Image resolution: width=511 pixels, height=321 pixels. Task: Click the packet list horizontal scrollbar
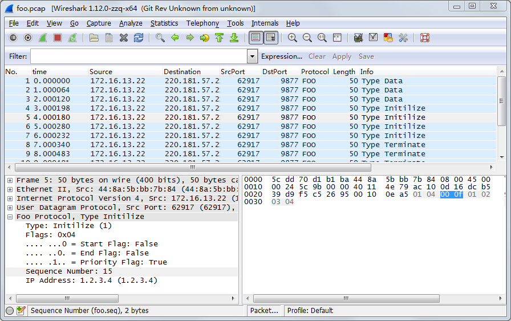193,168
